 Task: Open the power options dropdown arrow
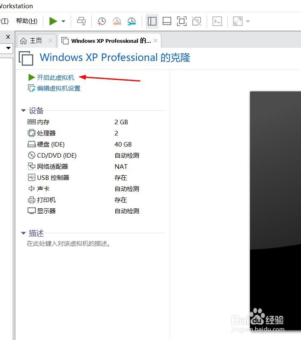[x=63, y=21]
